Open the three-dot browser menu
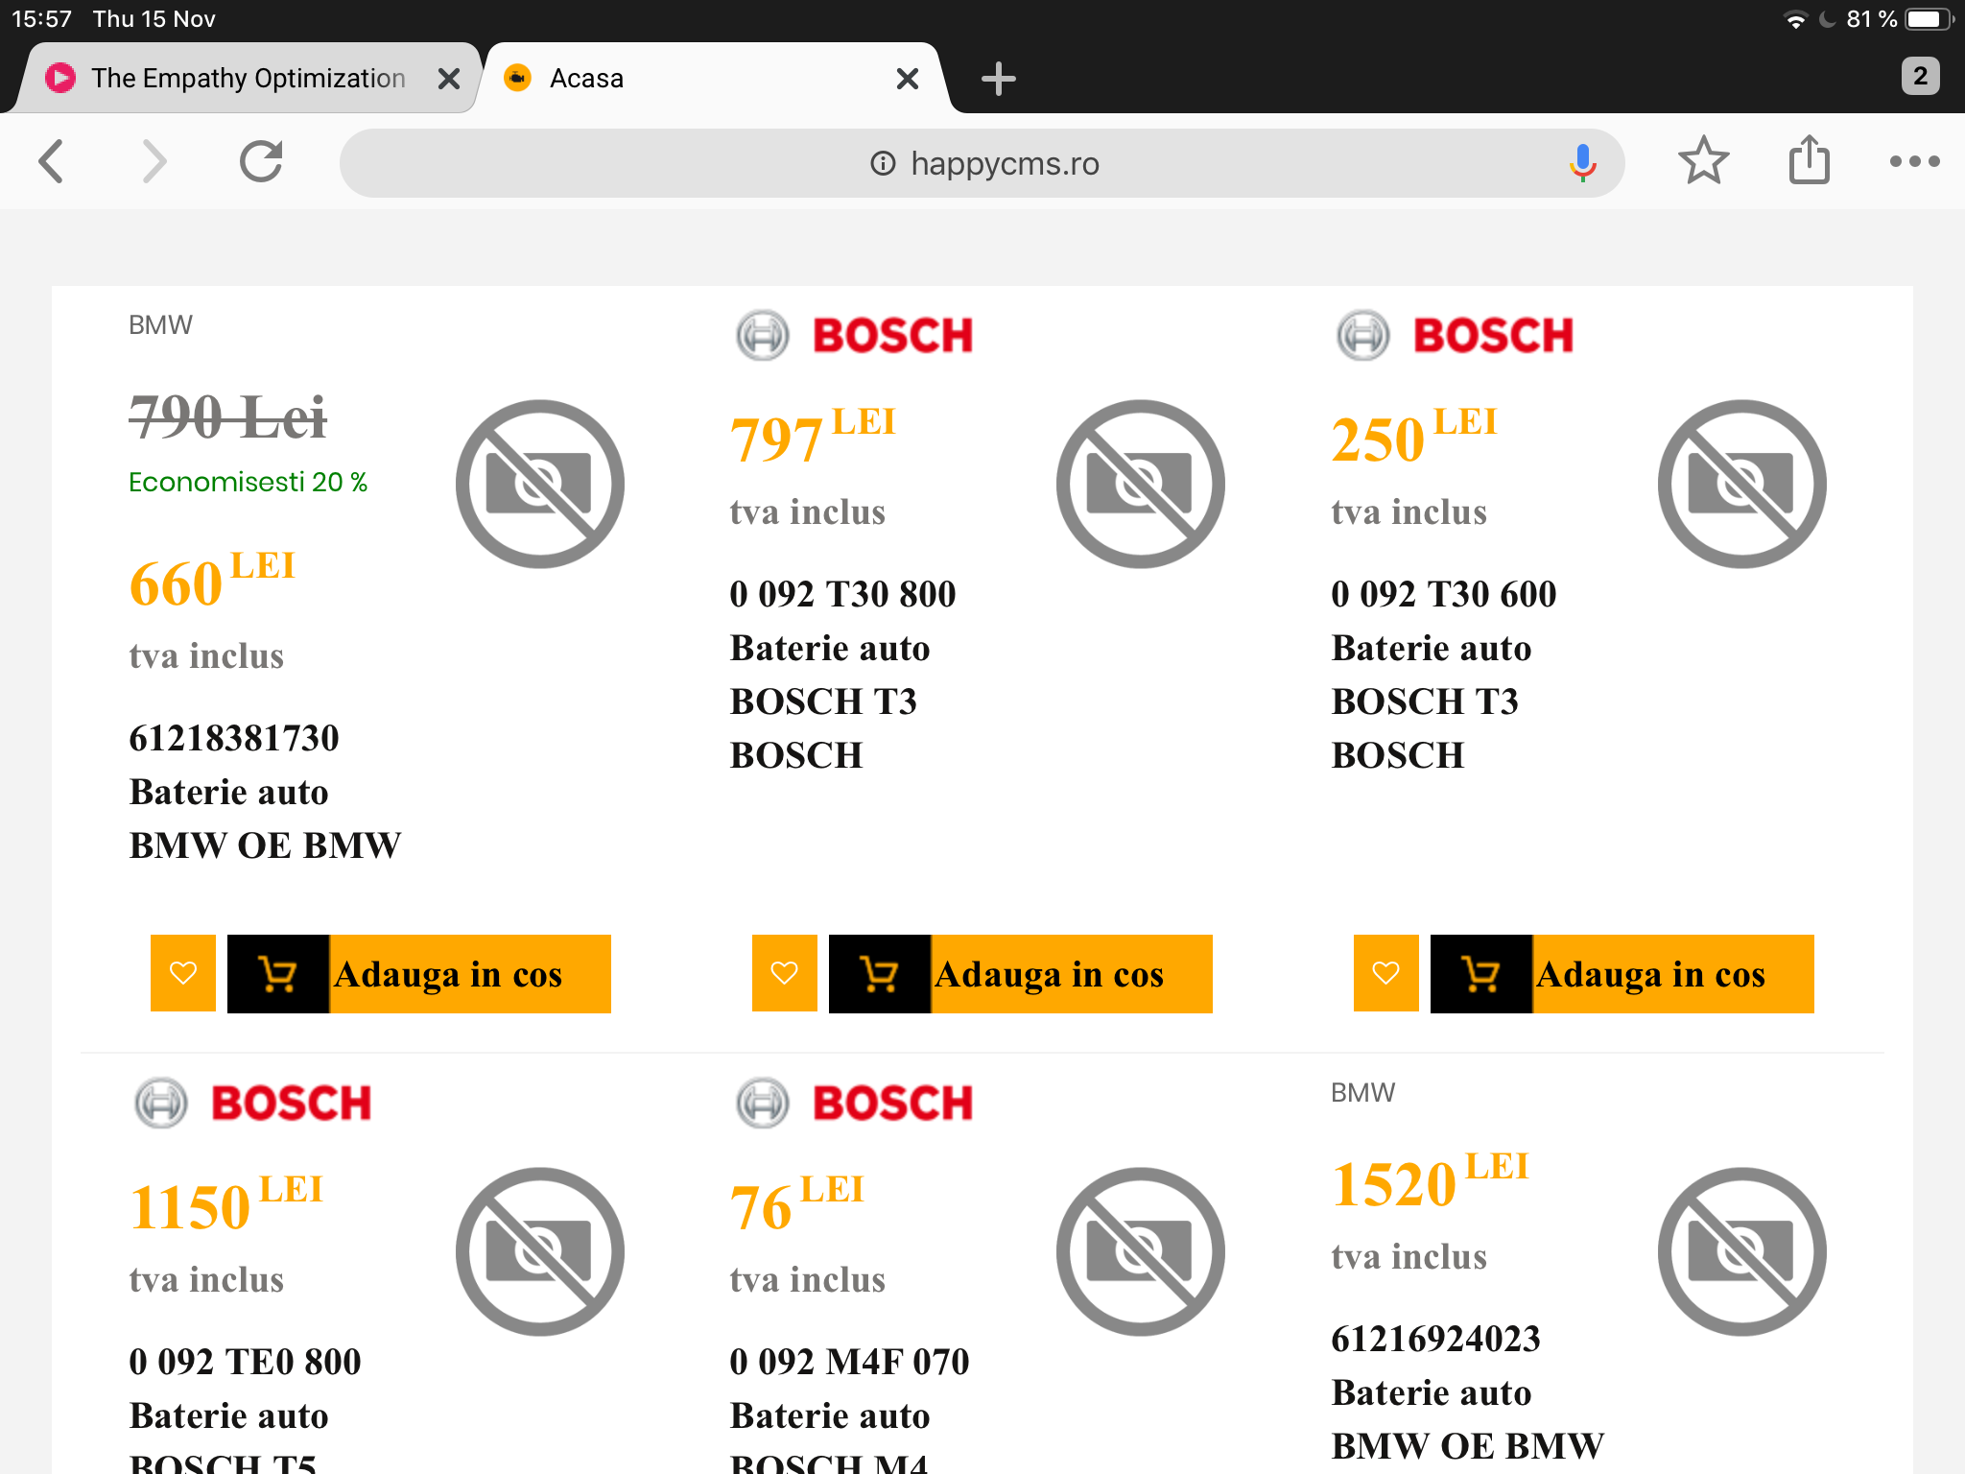The width and height of the screenshot is (1965, 1474). tap(1914, 161)
